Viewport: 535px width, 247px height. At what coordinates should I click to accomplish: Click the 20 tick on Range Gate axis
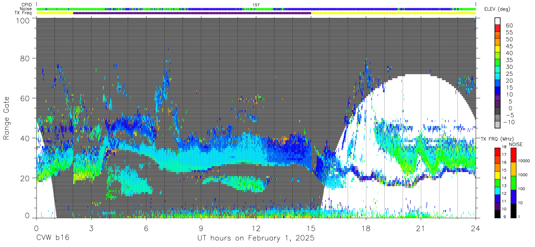click(x=25, y=178)
